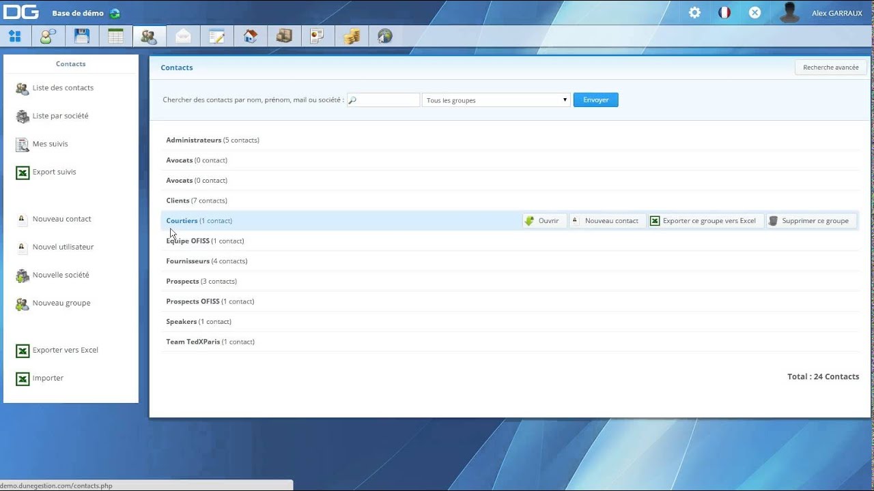Select Nouveau contact in left sidebar
874x491 pixels.
(x=61, y=219)
